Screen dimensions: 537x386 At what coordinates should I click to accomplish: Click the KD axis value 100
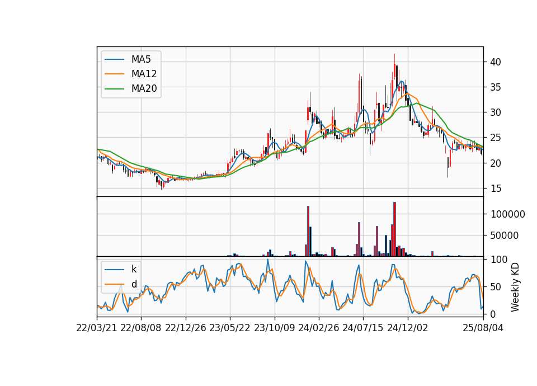coord(499,260)
